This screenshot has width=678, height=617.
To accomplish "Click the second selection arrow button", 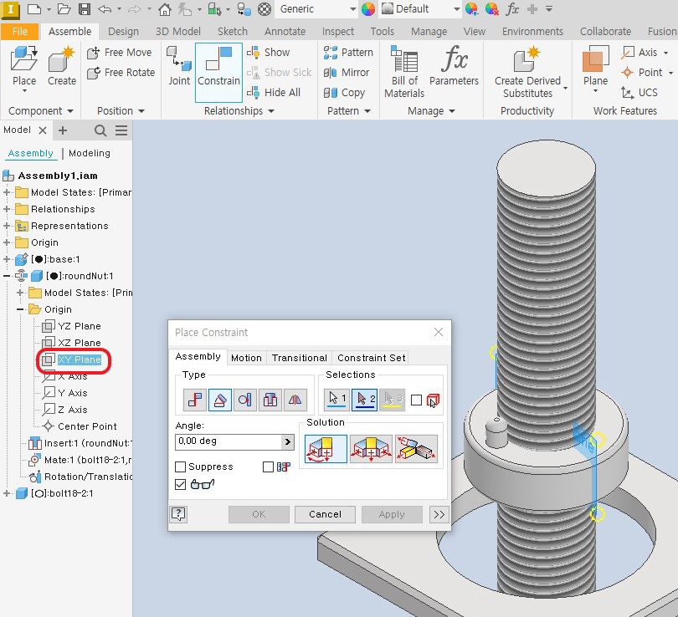I will [364, 400].
